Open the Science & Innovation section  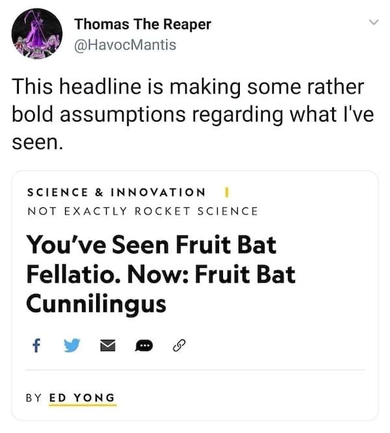(x=116, y=192)
